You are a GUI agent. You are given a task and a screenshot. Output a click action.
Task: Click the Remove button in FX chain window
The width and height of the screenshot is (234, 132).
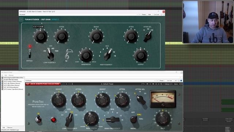10,128
